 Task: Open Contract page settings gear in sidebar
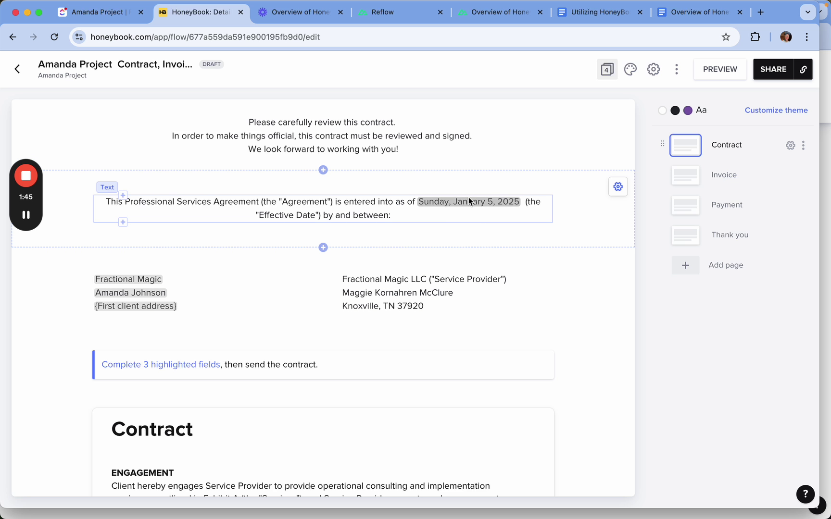791,145
